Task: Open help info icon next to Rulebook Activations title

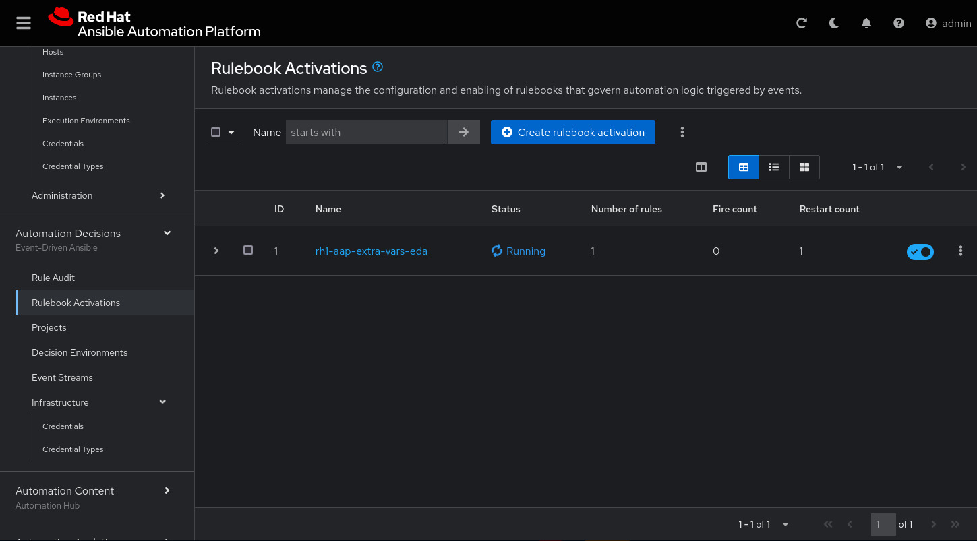Action: click(378, 67)
